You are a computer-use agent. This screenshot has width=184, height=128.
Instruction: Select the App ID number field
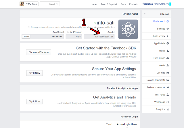(100, 37)
